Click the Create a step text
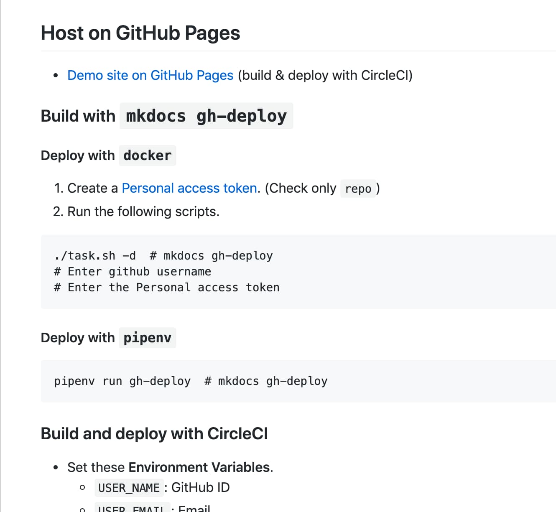 pyautogui.click(x=92, y=188)
